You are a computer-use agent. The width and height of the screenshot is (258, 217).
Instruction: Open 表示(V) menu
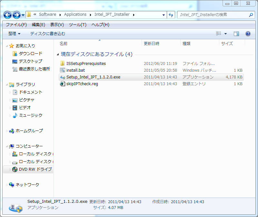57,25
